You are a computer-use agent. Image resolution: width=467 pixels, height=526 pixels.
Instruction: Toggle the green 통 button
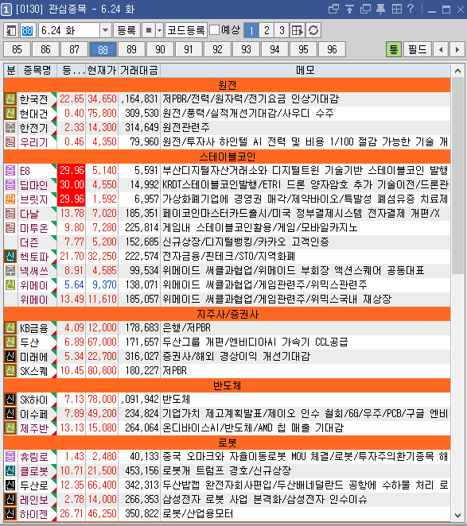(394, 49)
